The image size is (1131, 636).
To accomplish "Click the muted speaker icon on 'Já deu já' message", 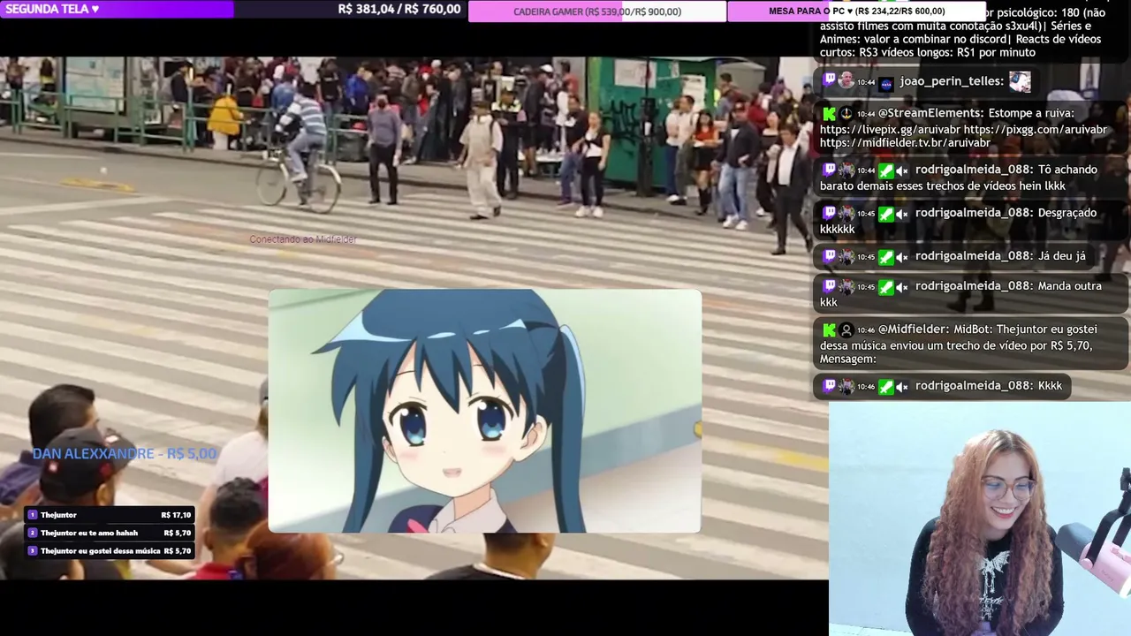I will [x=901, y=257].
